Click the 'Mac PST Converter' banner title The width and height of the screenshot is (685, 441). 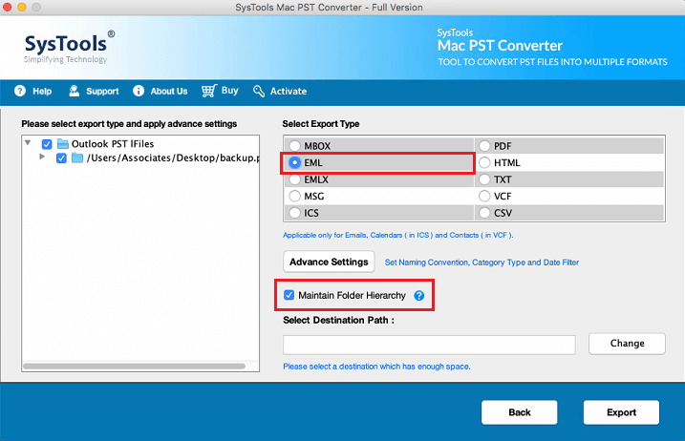500,46
